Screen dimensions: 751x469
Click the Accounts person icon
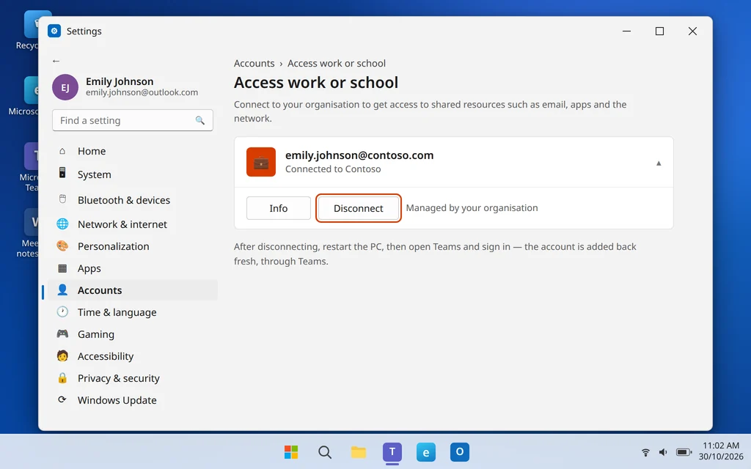(62, 289)
